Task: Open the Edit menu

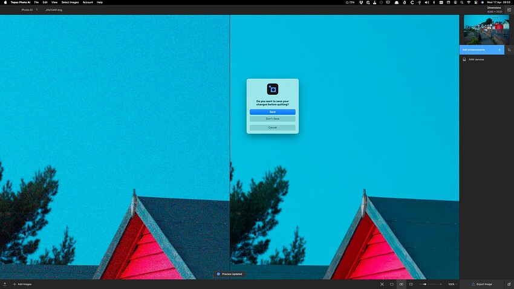Action: tap(45, 2)
